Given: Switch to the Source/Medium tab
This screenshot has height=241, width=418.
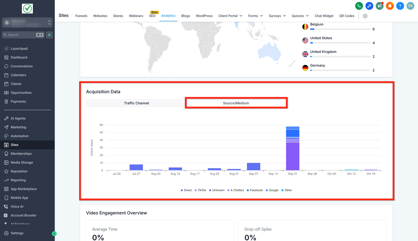Looking at the screenshot, I should [236, 103].
